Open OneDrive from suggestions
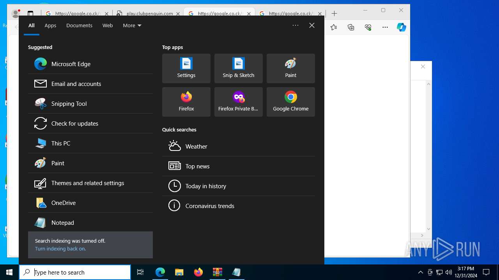Screen dimensions: 499x280 (x=90, y=203)
